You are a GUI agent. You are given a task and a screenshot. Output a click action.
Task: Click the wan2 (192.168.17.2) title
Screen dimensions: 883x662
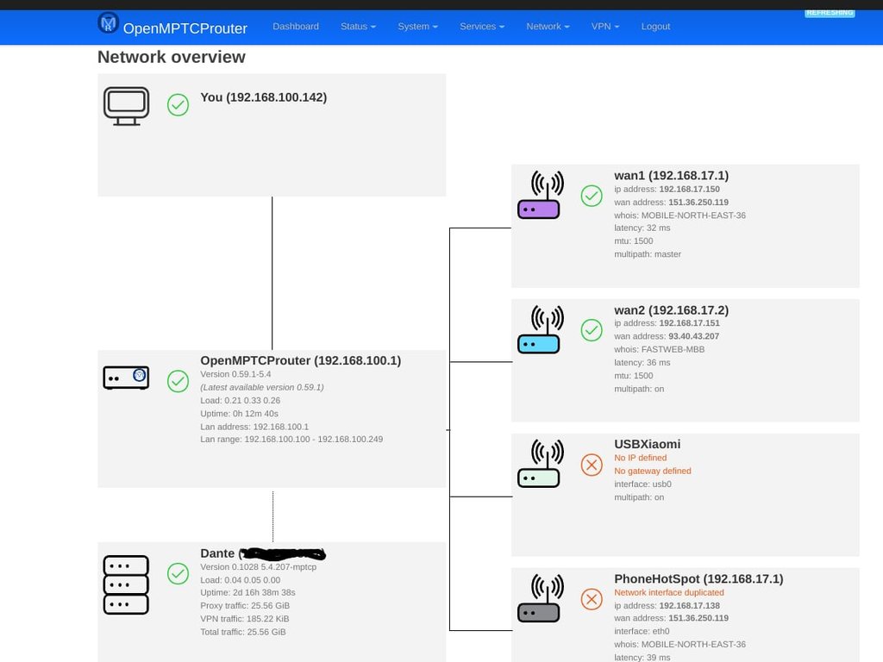(x=671, y=310)
